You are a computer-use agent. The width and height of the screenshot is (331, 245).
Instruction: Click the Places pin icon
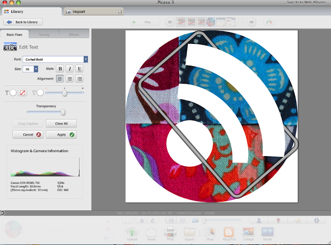pos(278,220)
